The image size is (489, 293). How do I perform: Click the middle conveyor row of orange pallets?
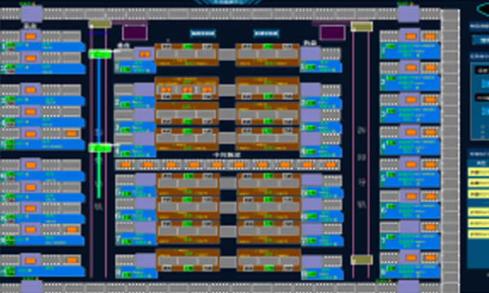coord(227,165)
